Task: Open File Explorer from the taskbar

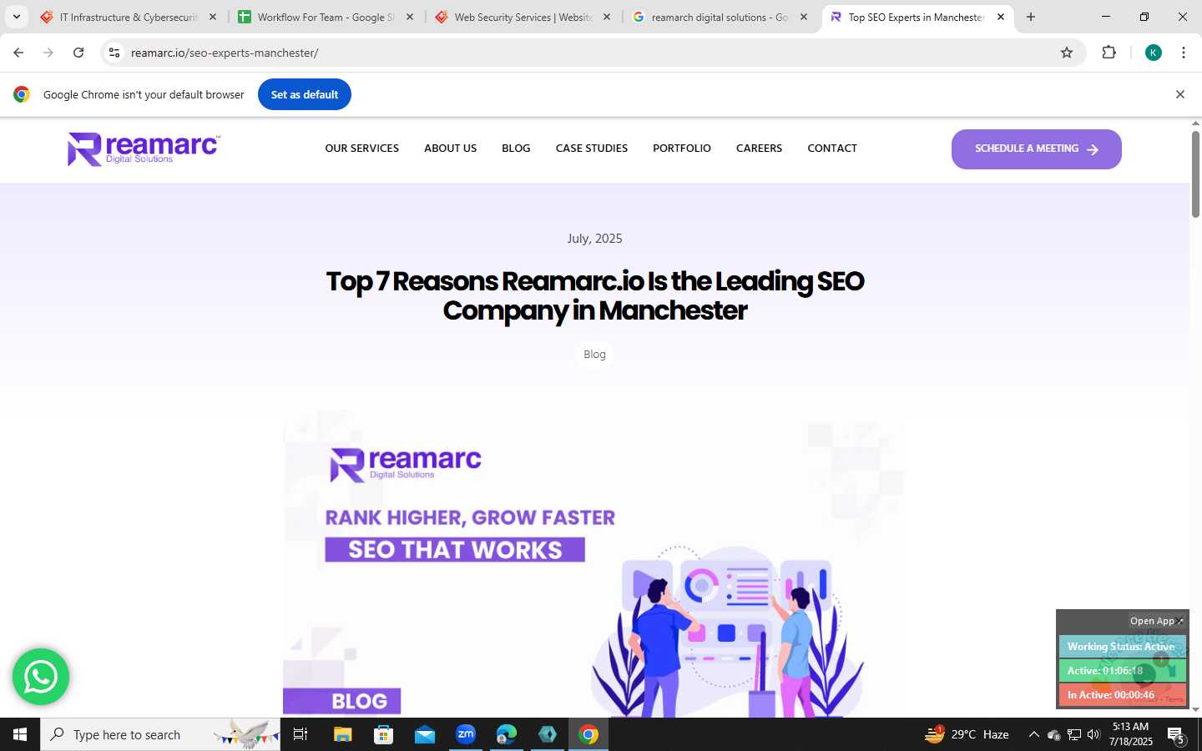Action: point(343,734)
